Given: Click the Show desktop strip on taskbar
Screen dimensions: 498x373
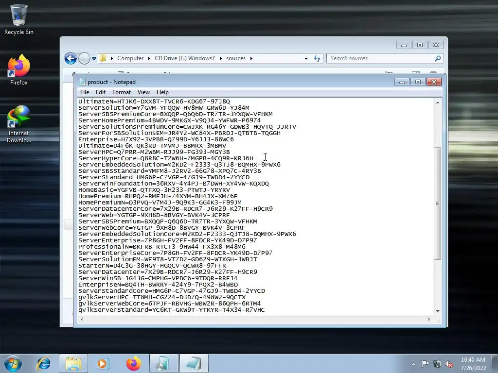Looking at the screenshot, I should [495, 364].
